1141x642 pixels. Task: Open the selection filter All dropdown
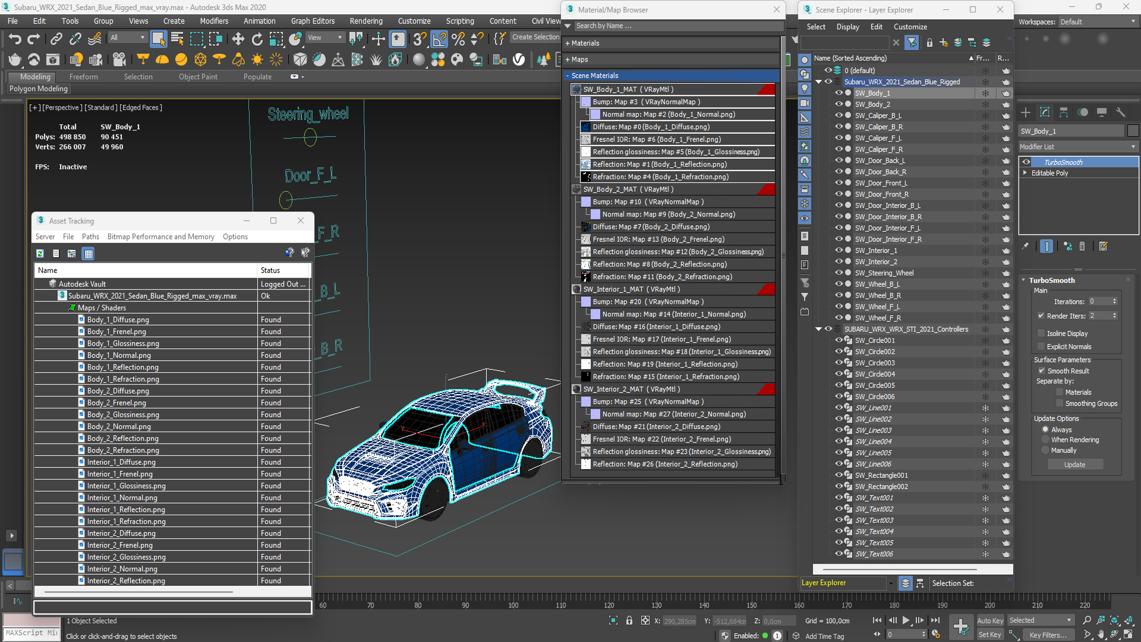pos(127,37)
